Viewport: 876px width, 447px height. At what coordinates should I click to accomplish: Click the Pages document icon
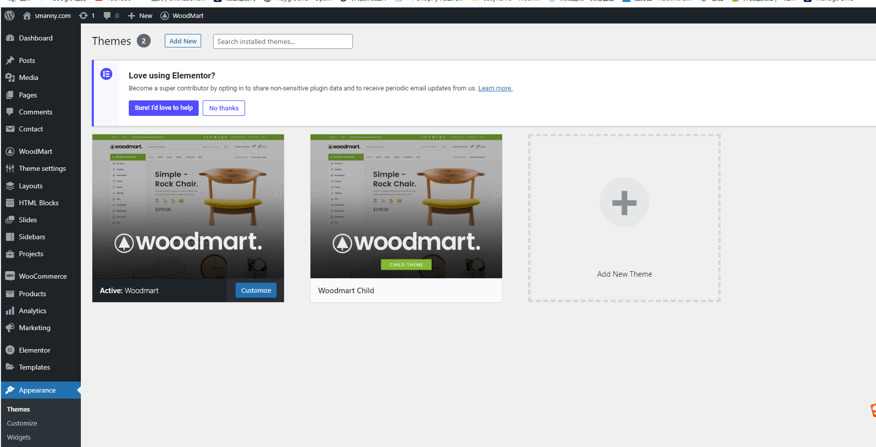pyautogui.click(x=10, y=95)
